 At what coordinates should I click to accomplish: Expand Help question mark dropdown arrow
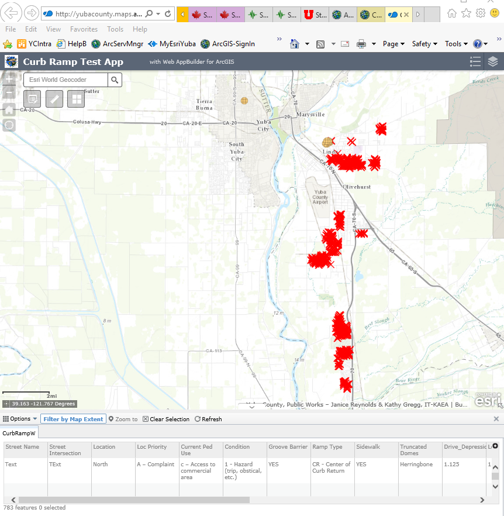[x=485, y=44]
